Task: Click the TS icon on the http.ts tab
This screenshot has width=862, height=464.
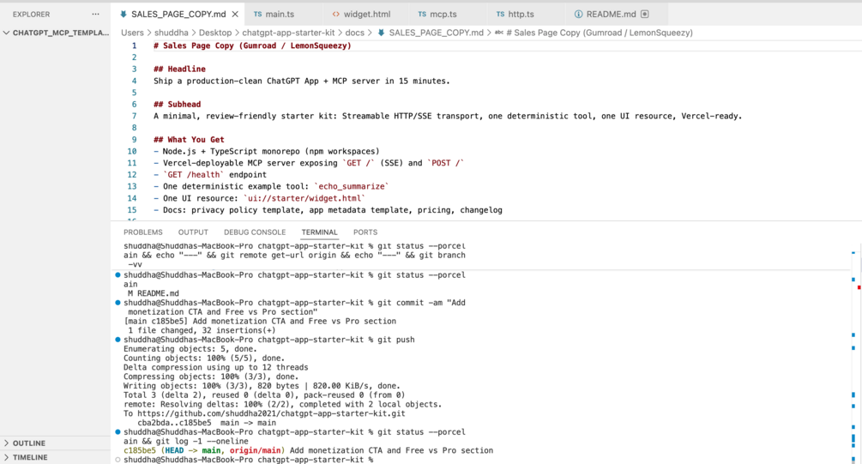Action: (500, 15)
